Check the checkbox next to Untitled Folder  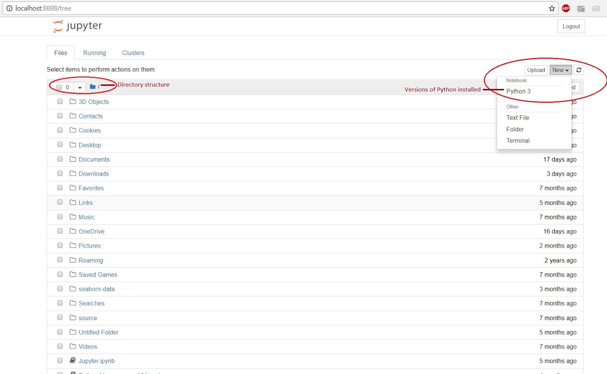tap(60, 332)
